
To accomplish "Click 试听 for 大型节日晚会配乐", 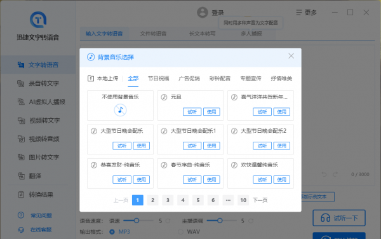I will pos(122,146).
